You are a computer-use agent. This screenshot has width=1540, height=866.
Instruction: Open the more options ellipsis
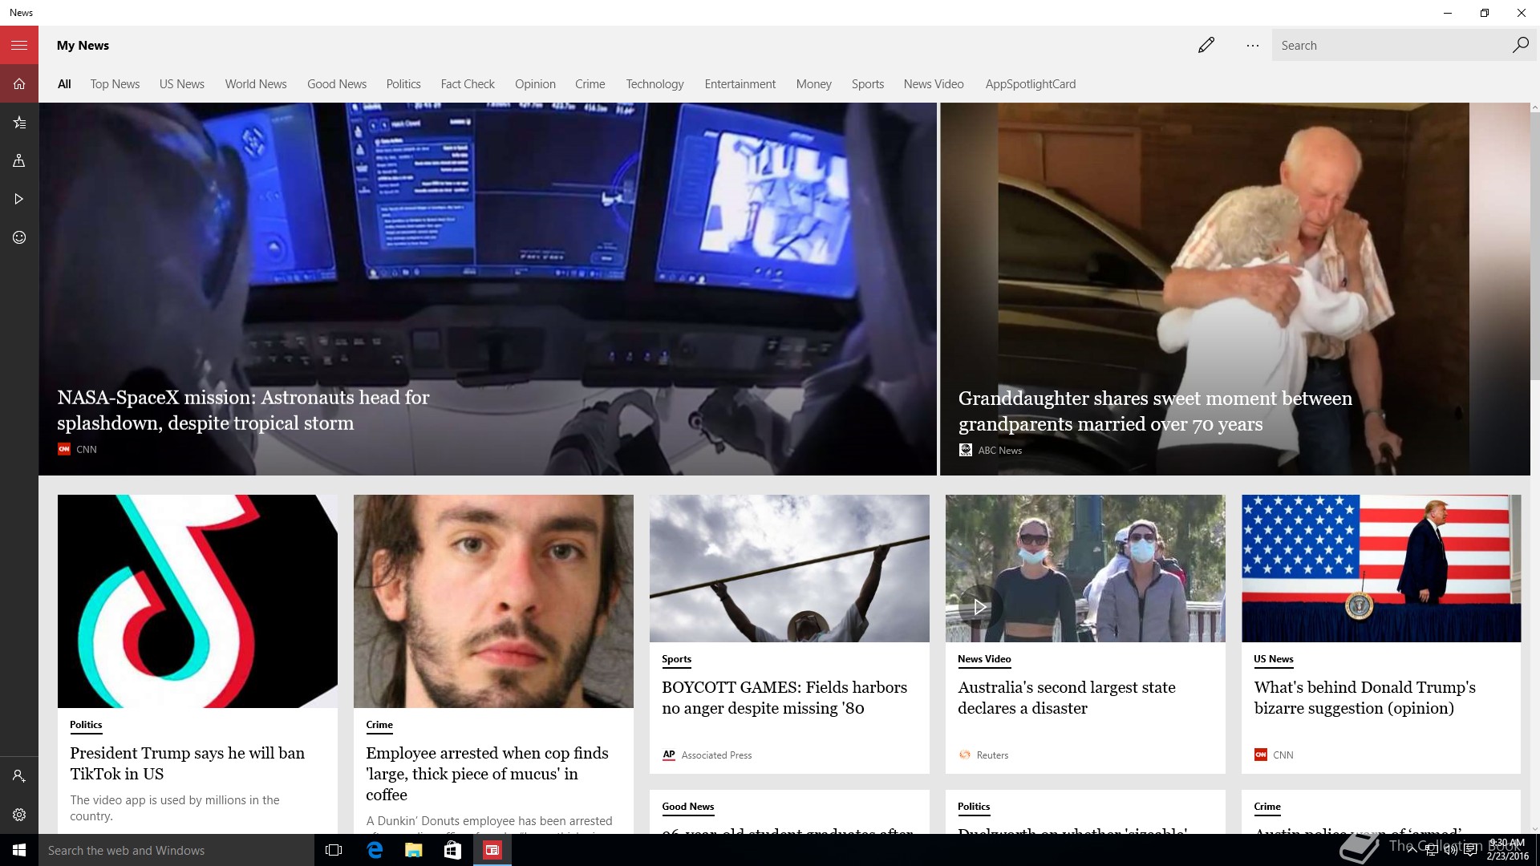click(1252, 45)
